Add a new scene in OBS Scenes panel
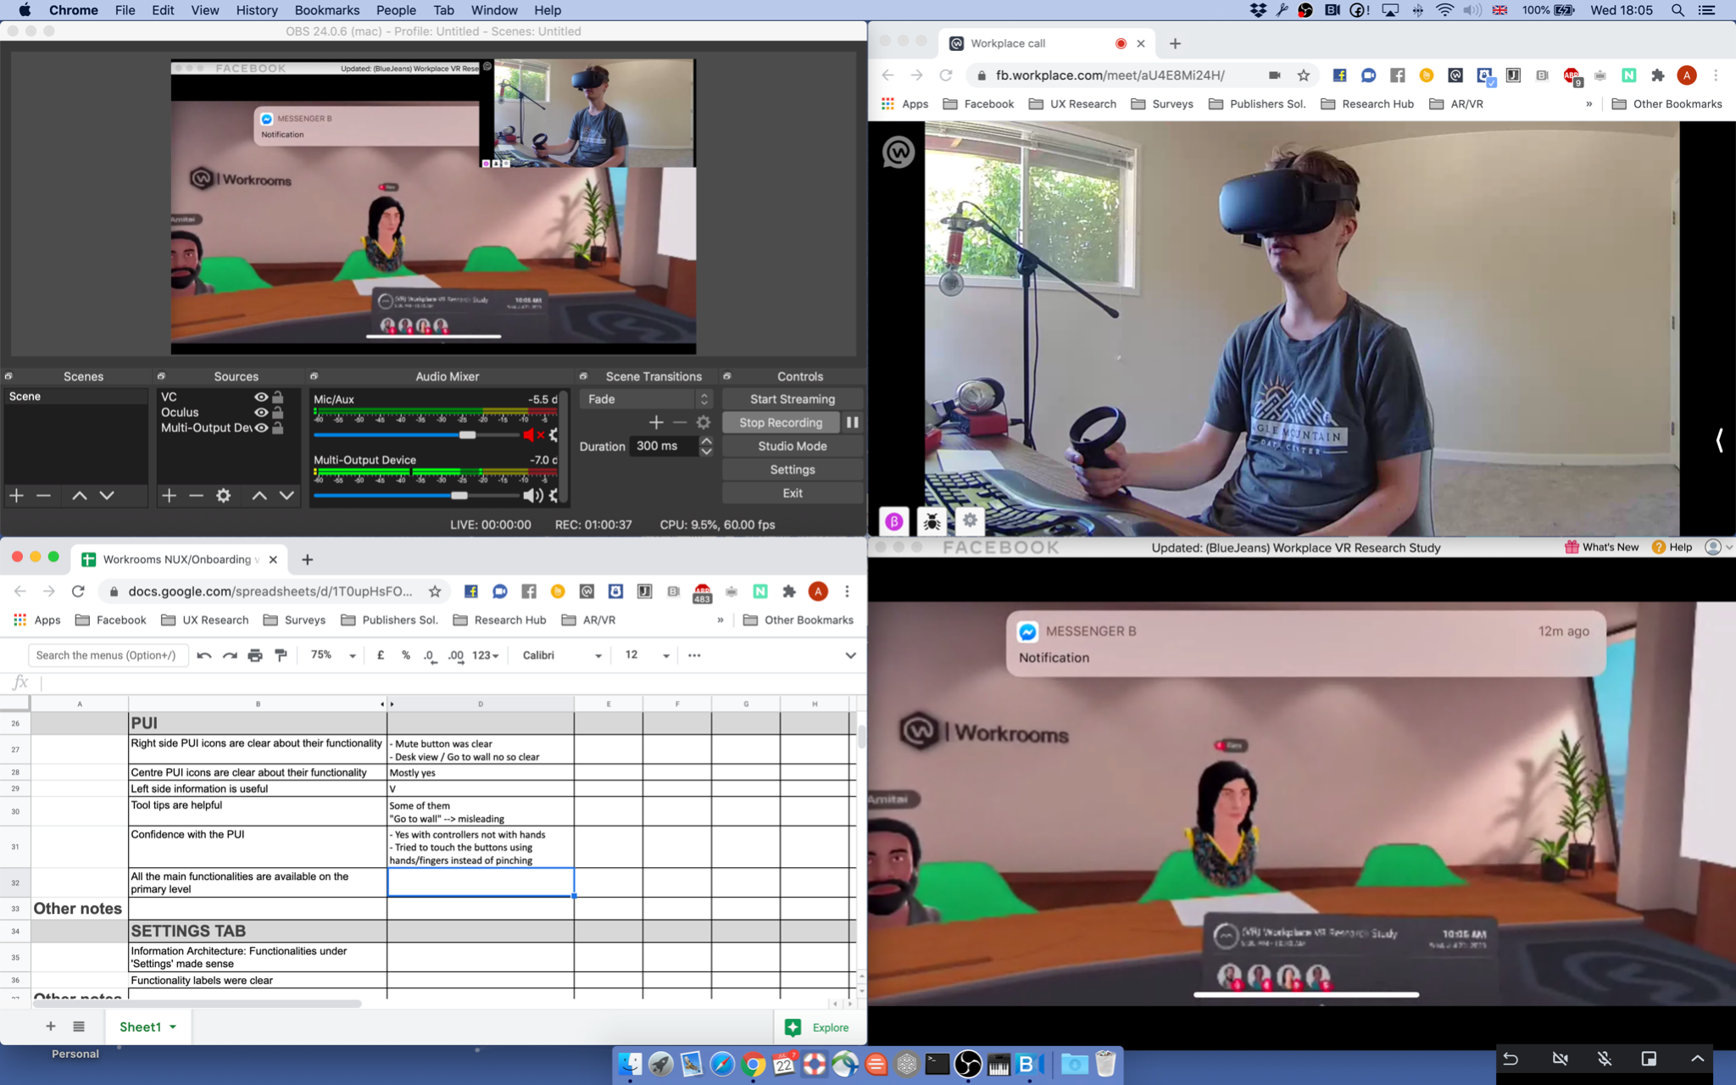The image size is (1736, 1085). [x=16, y=495]
